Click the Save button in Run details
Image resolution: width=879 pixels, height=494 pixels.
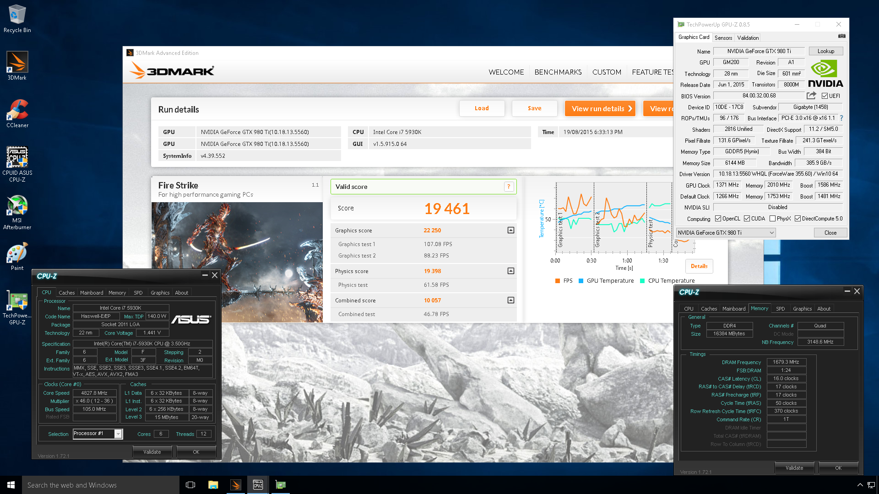pyautogui.click(x=534, y=108)
